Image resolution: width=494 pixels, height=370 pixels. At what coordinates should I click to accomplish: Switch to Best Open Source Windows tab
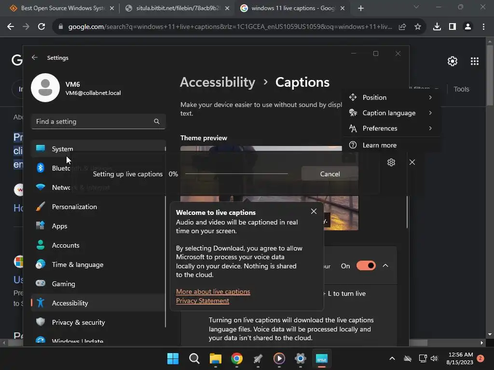[x=62, y=8]
